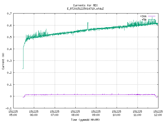
Task: Click the x-axis label 'Time (yymmdd HH:MM)'
Action: tap(85, 120)
